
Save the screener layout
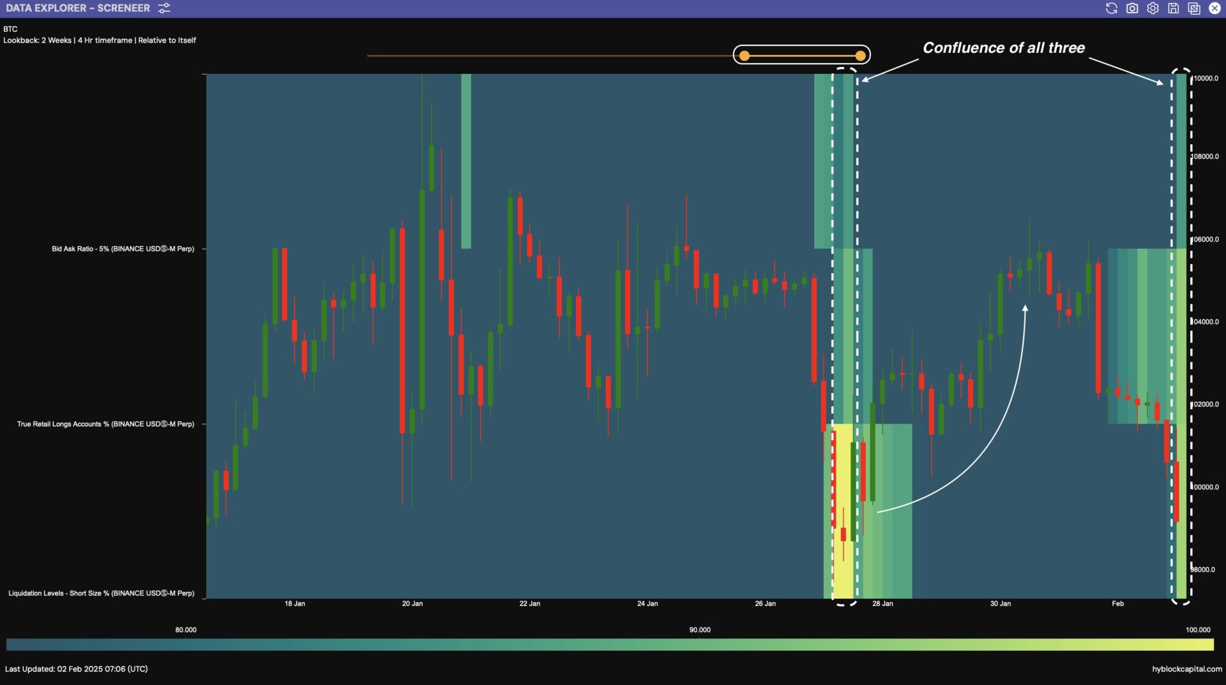[1174, 8]
